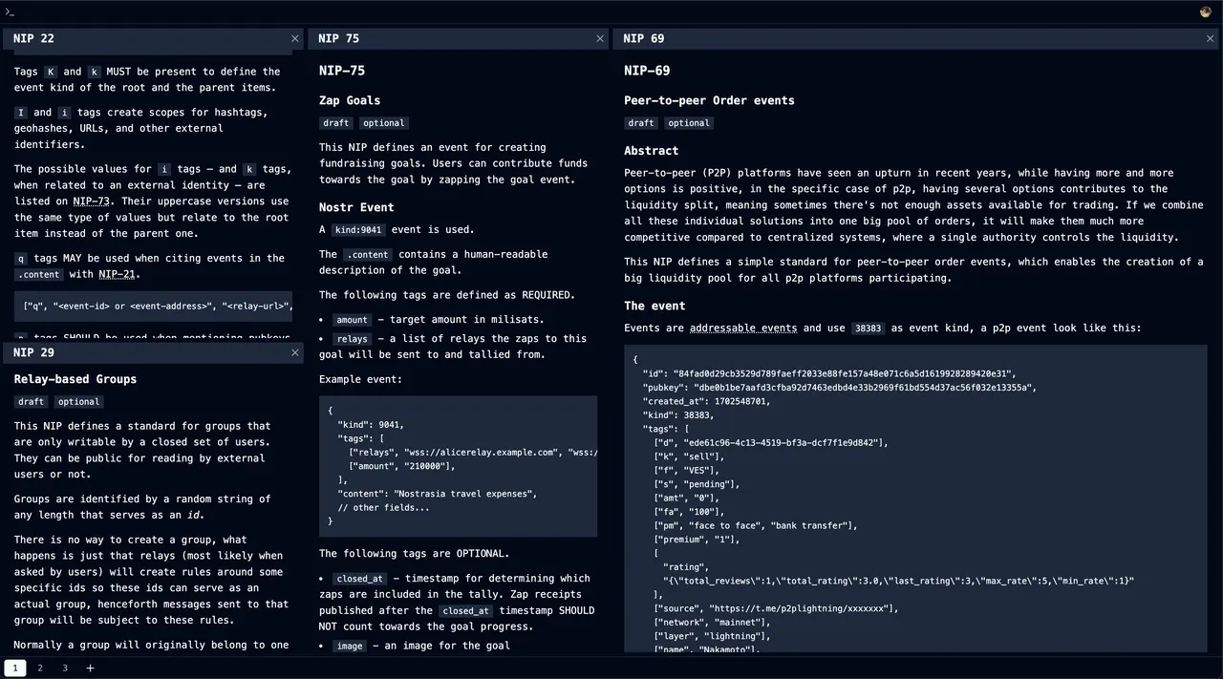Close the NIP 22 panel
1223x679 pixels.
295,38
